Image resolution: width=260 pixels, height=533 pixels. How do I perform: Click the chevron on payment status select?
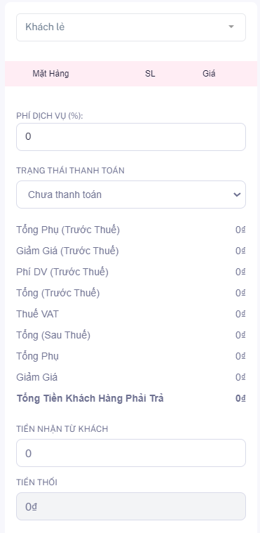pyautogui.click(x=237, y=195)
